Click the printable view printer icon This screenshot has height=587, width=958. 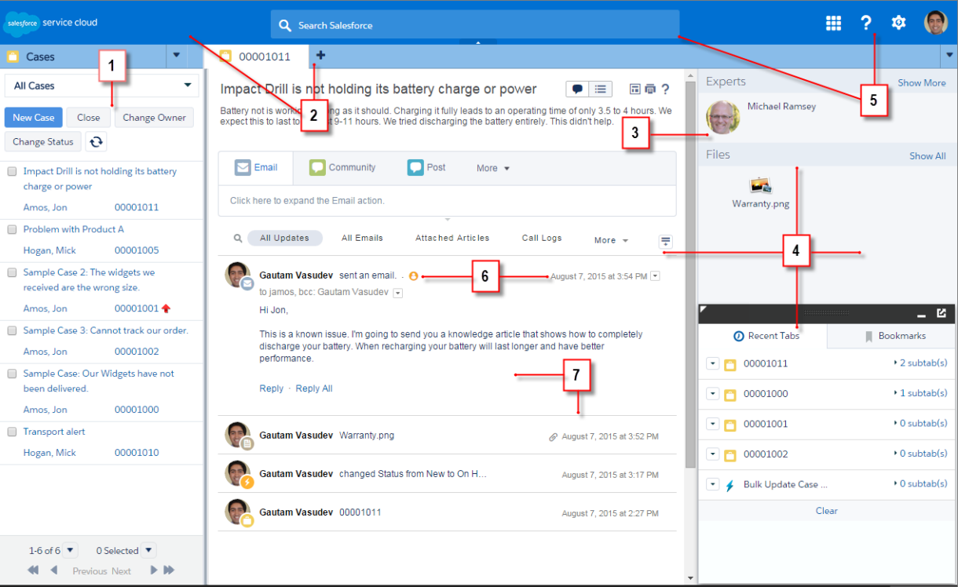[649, 89]
